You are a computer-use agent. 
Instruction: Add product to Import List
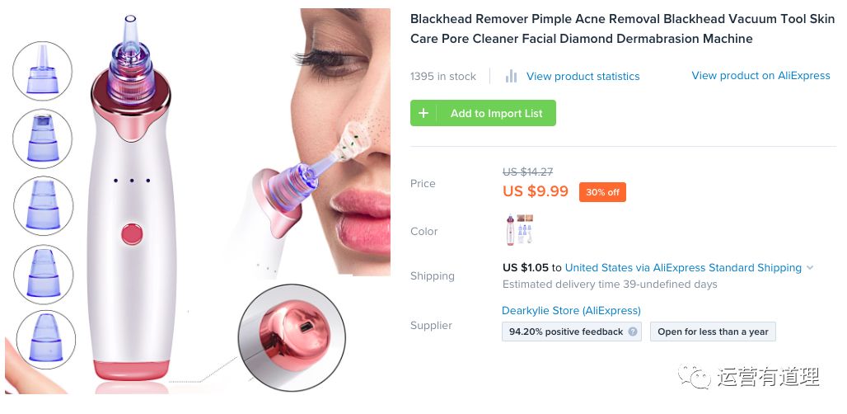[483, 113]
